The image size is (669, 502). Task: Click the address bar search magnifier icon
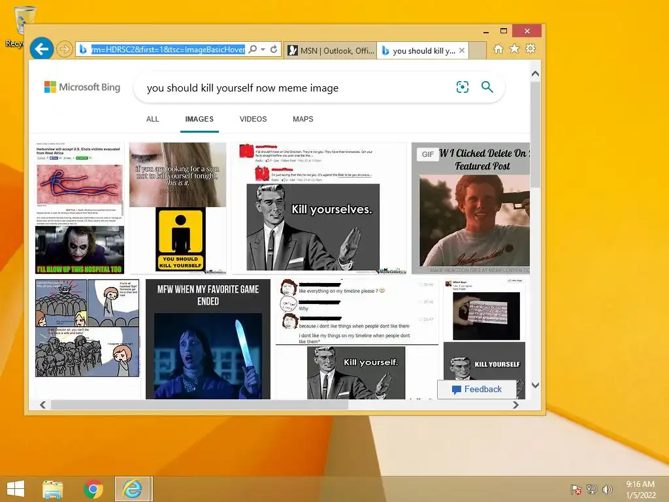click(x=253, y=50)
